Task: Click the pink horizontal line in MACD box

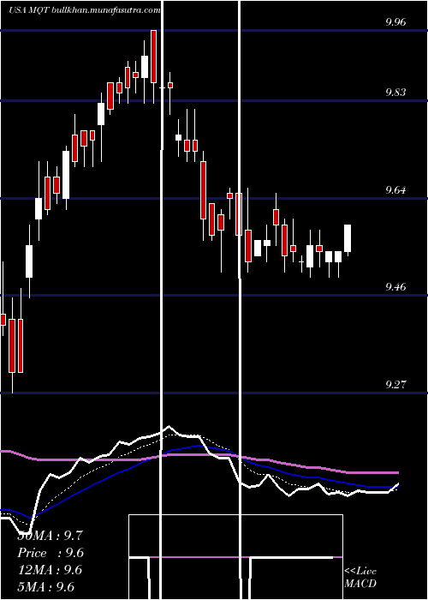Action: tap(199, 557)
